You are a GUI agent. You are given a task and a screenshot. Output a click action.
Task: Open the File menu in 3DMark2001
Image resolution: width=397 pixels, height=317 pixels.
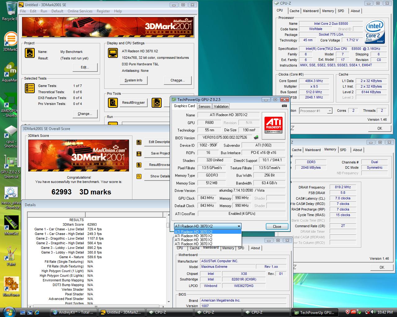(23, 11)
